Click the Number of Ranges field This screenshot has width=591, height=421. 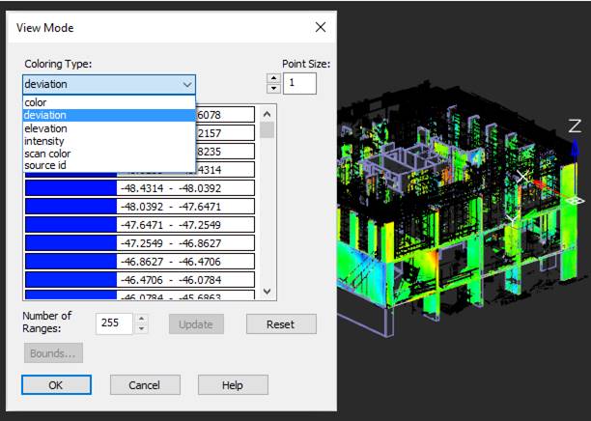(112, 324)
